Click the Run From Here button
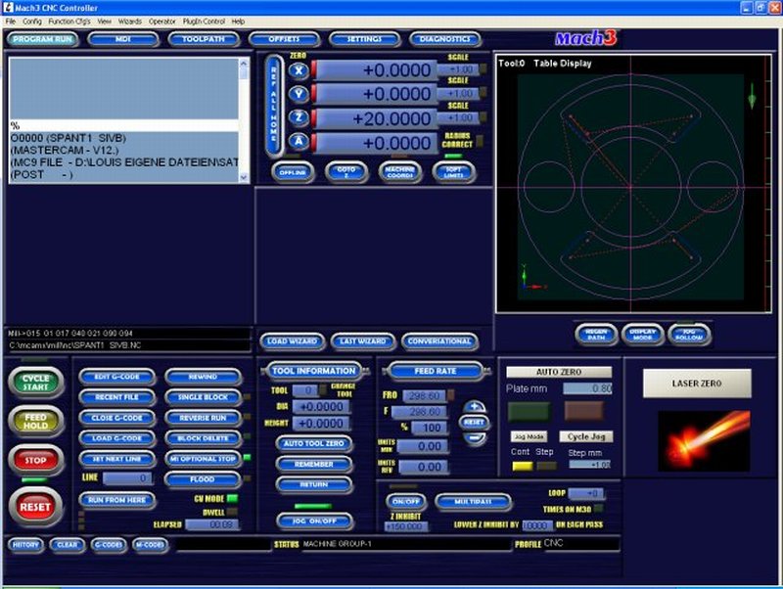The height and width of the screenshot is (589, 783). (116, 500)
